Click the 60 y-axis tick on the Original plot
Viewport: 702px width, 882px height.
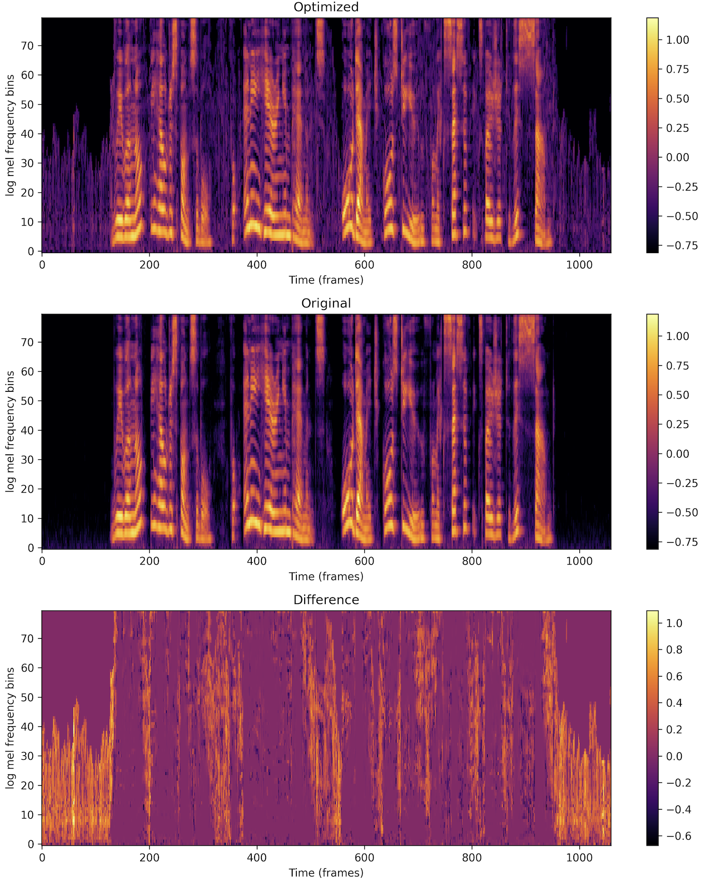tap(28, 371)
